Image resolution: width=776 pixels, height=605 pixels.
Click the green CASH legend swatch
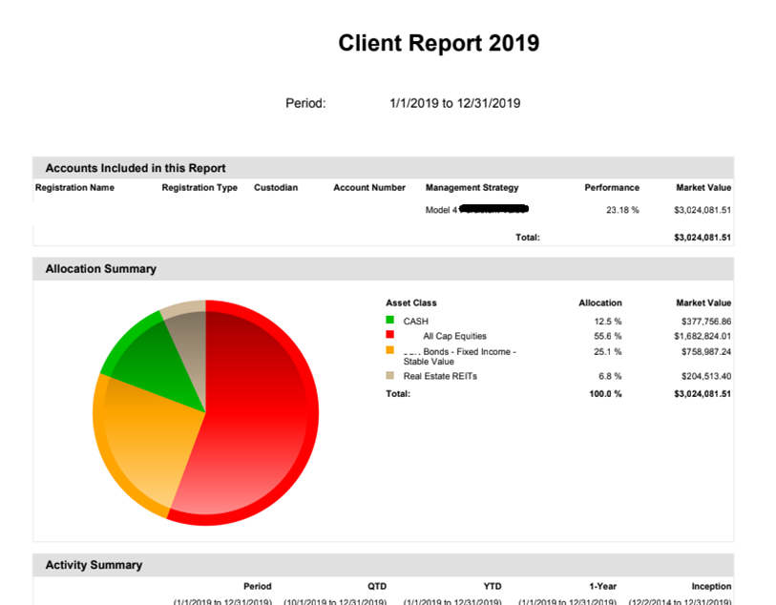coord(390,322)
